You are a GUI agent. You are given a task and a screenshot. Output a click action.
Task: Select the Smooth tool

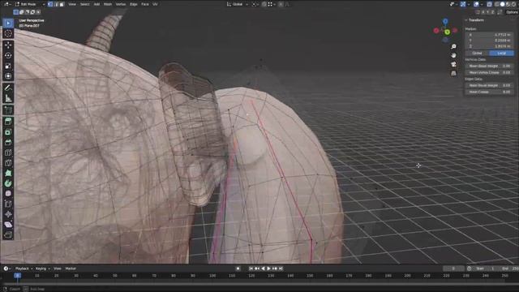click(x=8, y=193)
